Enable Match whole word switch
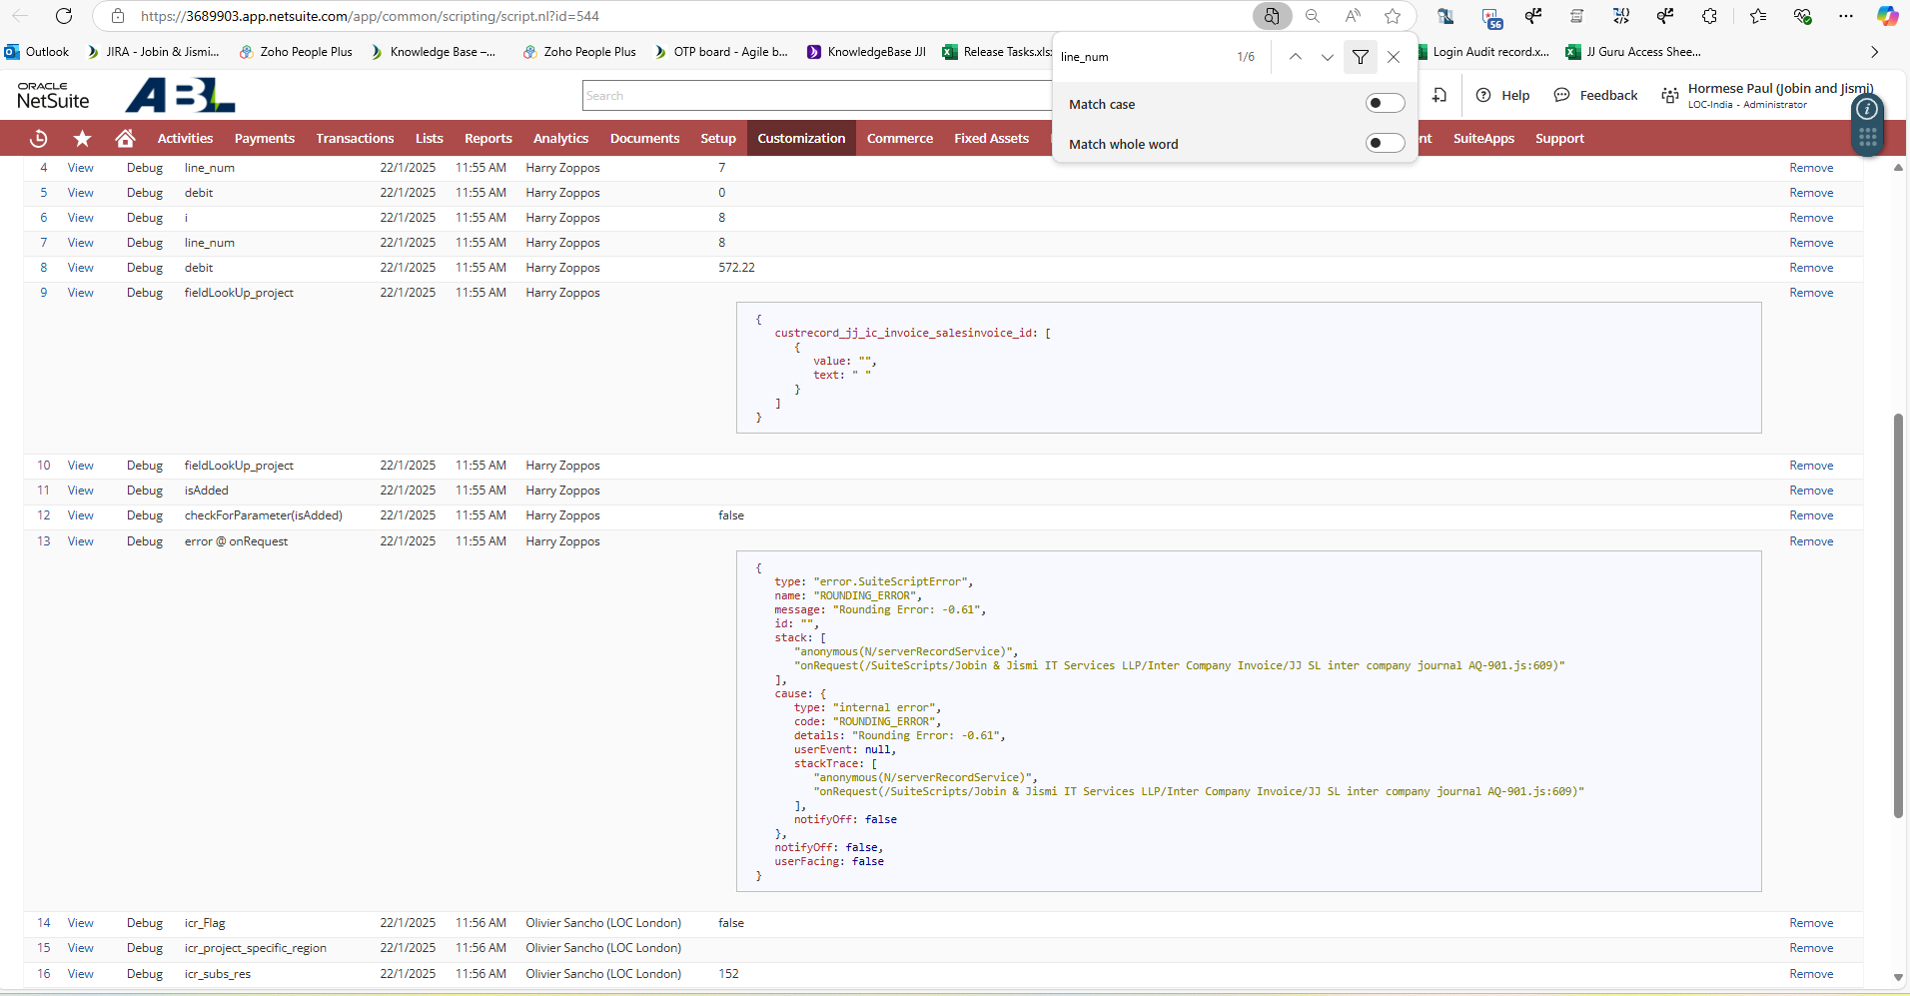This screenshot has height=996, width=1910. (1385, 144)
